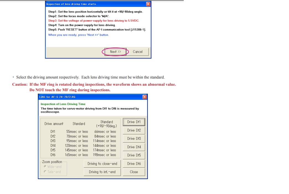Click the red Step3 power-supply voltage instruction
This screenshot has height=194, width=289.
pos(93,21)
